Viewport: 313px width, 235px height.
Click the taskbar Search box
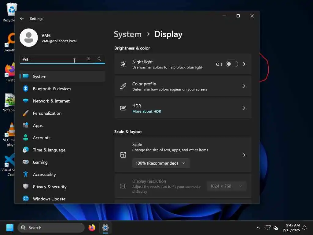point(51,228)
